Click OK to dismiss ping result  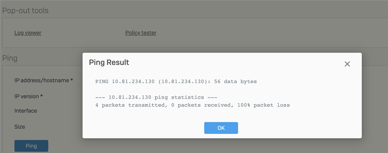(221, 128)
